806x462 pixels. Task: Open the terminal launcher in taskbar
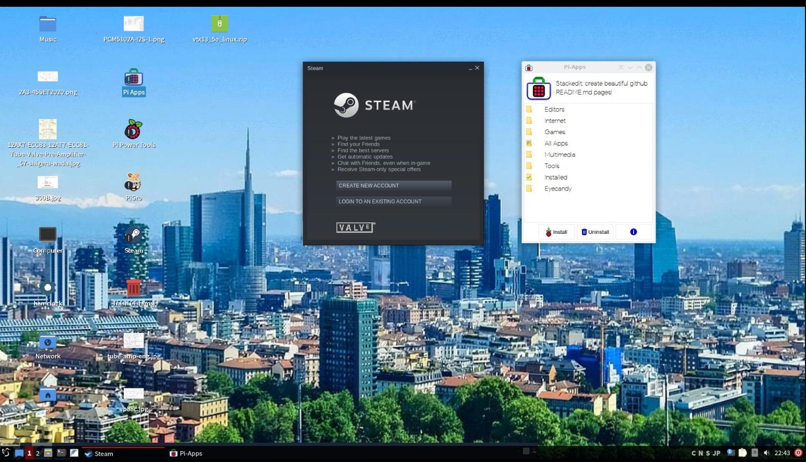61,453
